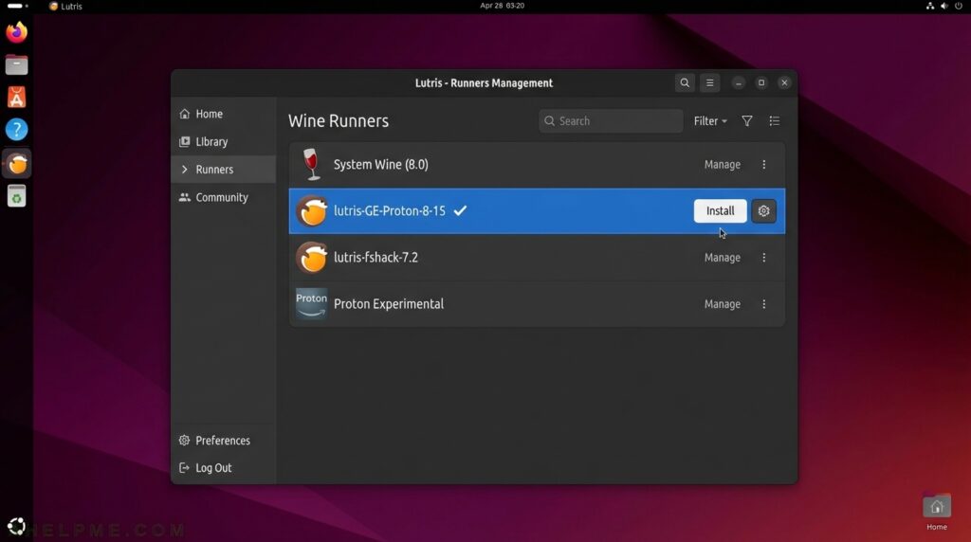The image size is (971, 542).
Task: Click the lutris-fshack-7.2 runner icon
Action: [311, 258]
